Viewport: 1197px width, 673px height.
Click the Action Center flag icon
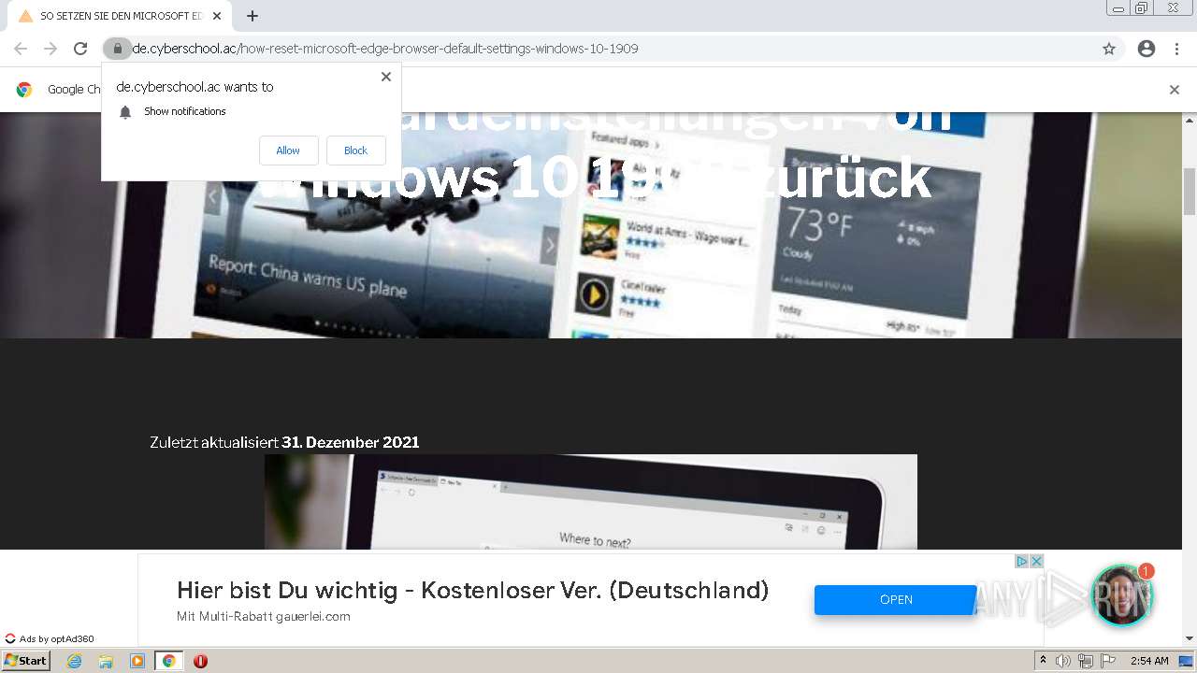[1108, 661]
